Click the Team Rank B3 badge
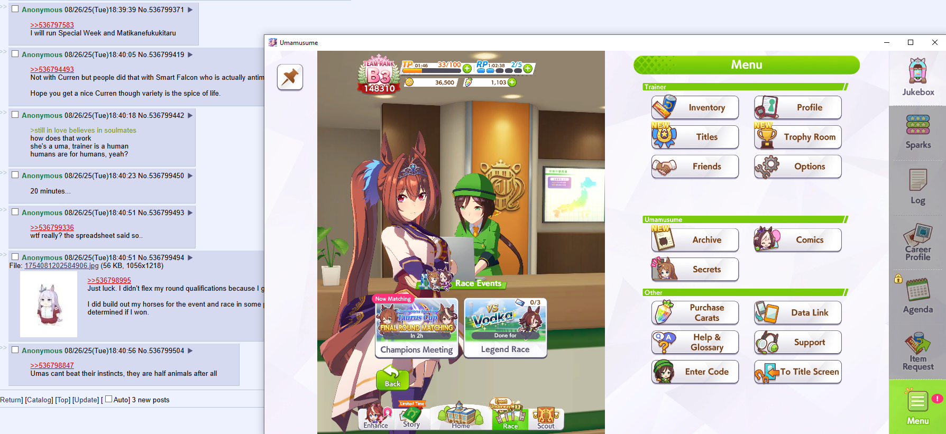The height and width of the screenshot is (434, 946). 379,74
